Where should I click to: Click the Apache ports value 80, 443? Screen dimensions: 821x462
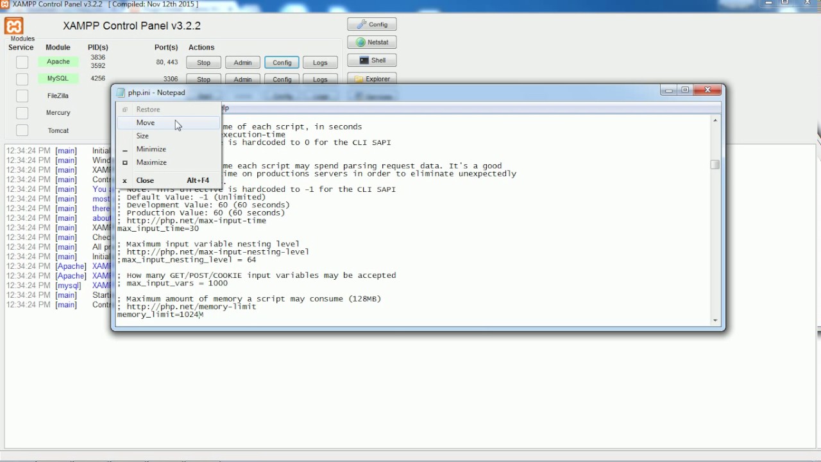point(167,62)
